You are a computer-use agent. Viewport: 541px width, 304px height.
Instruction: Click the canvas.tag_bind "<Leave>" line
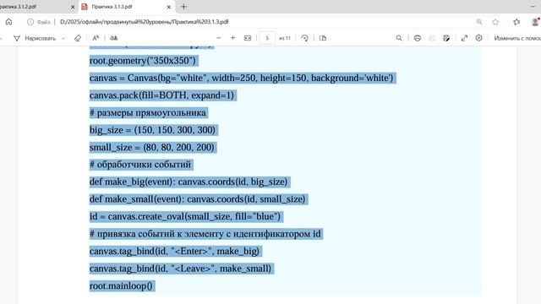click(180, 269)
